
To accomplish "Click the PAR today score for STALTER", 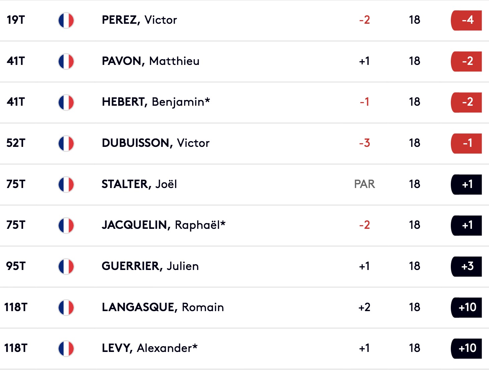I will coord(365,184).
